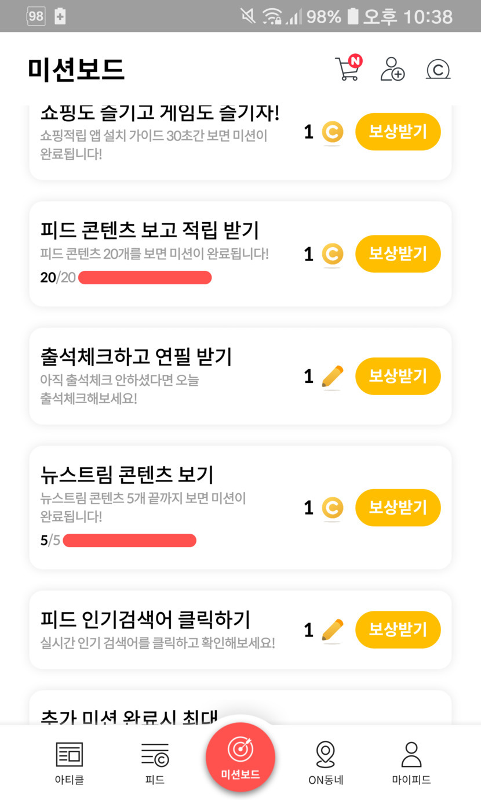This screenshot has width=481, height=800.
Task: Claim reward for 쇼핑도 즐기고 게임도 즐기자 mission
Action: pos(398,132)
